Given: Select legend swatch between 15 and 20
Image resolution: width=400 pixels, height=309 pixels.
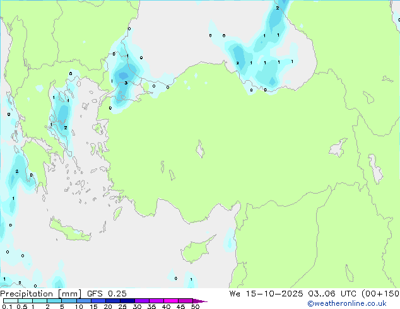Looking at the screenshot, I should pyautogui.click(x=98, y=301).
